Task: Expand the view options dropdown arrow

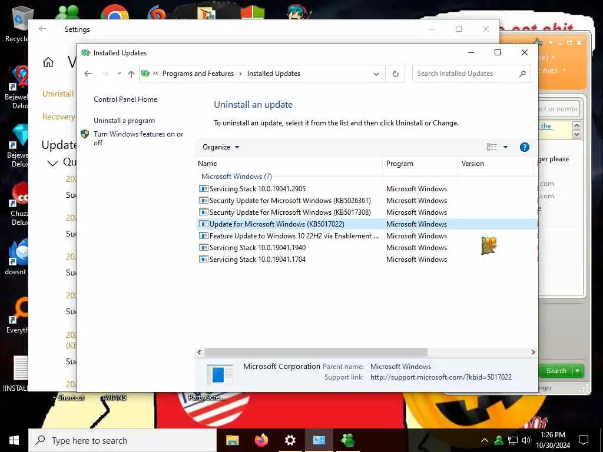Action: pyautogui.click(x=505, y=147)
